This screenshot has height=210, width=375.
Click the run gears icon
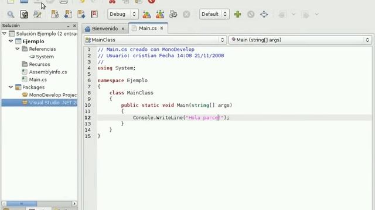pos(173,14)
